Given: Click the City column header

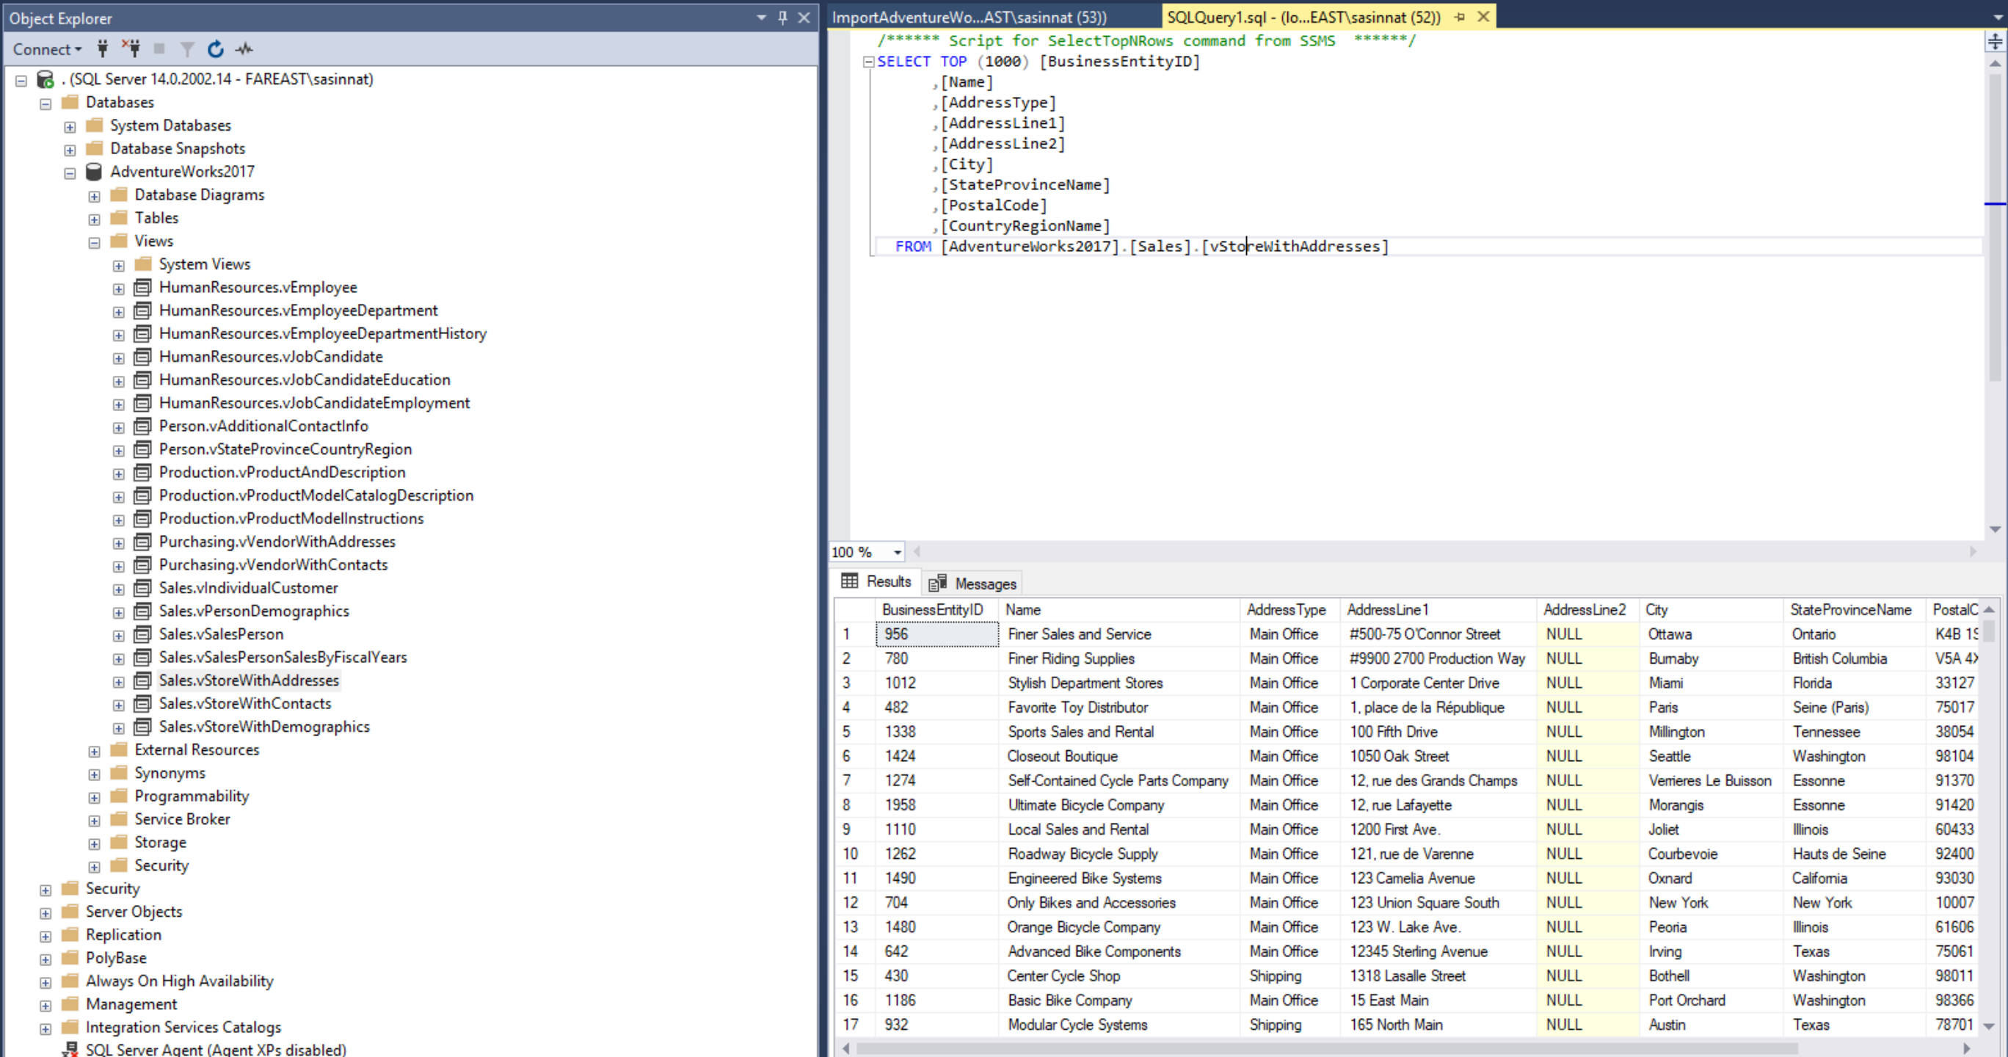Looking at the screenshot, I should (x=1710, y=609).
